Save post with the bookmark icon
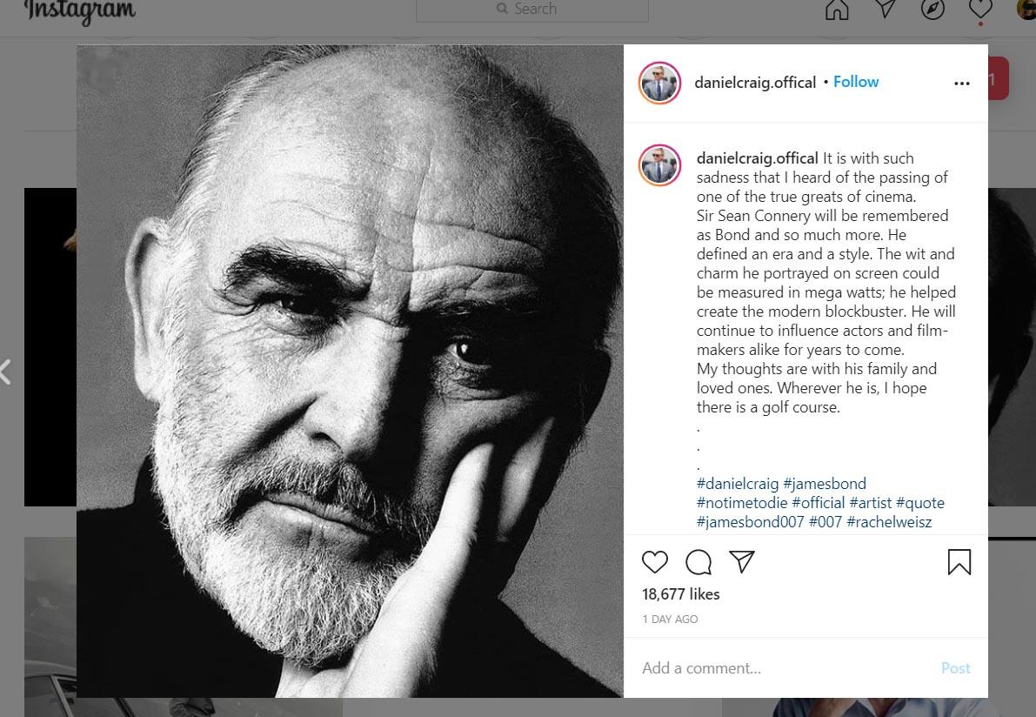1036x717 pixels. pyautogui.click(x=959, y=562)
